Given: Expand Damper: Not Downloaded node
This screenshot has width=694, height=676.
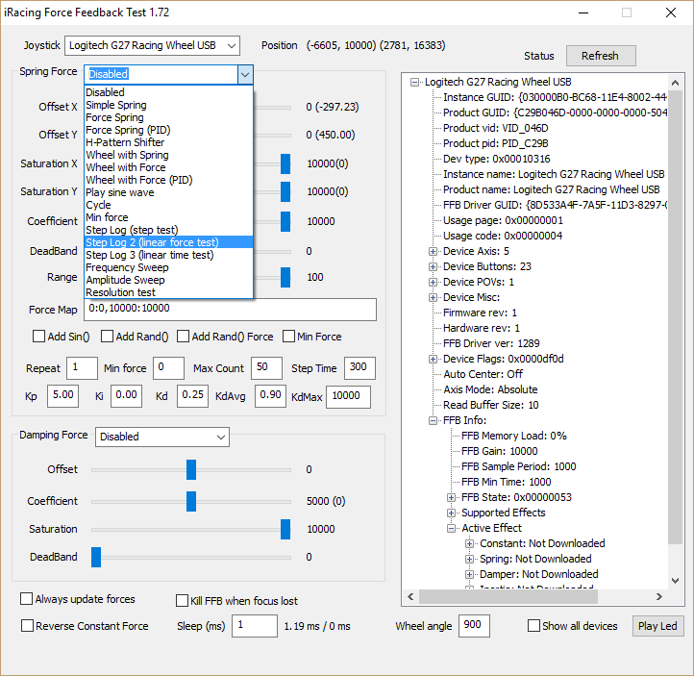Looking at the screenshot, I should [470, 575].
